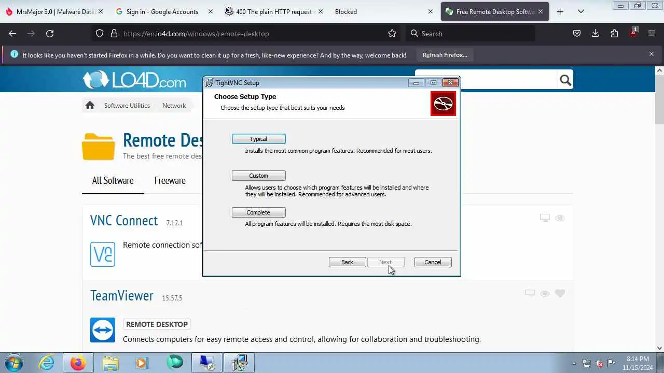Screen dimensions: 664x373
Task: Click the VNC Connect app icon
Action: click(103, 254)
